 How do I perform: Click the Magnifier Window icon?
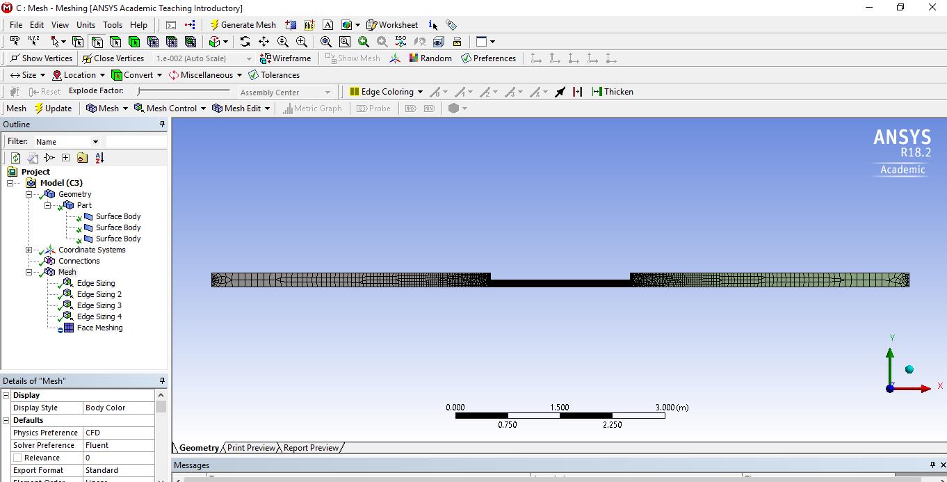344,42
